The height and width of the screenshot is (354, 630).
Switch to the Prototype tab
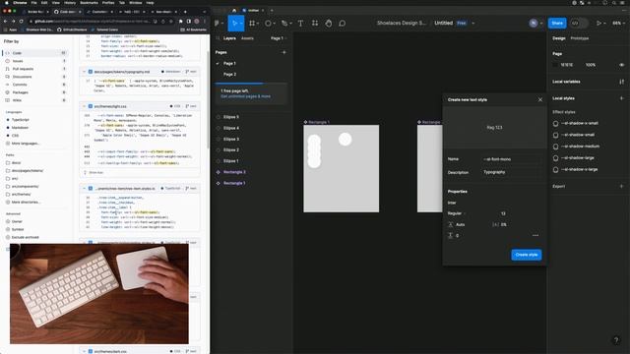pos(580,38)
